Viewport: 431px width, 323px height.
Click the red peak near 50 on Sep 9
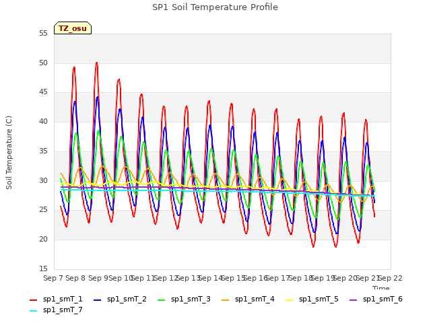pyautogui.click(x=97, y=63)
